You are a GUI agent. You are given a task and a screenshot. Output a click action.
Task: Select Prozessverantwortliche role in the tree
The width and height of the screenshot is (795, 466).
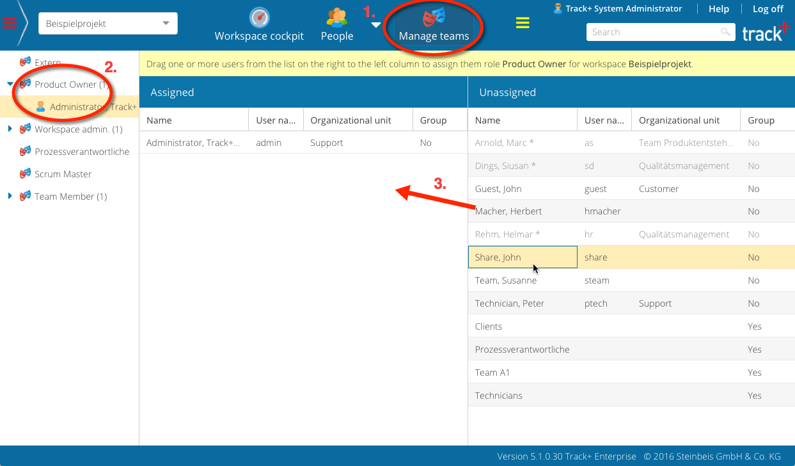(x=82, y=152)
